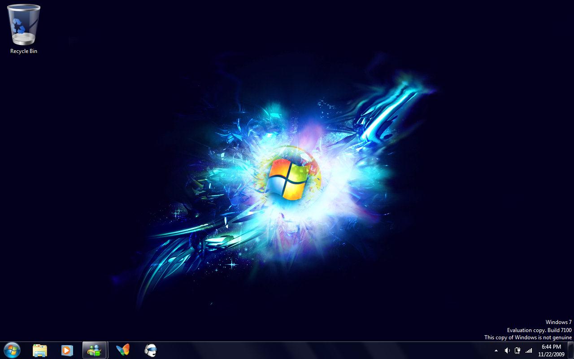Open the Windows Start menu orb
Viewport: 574px width, 359px height.
click(x=12, y=350)
